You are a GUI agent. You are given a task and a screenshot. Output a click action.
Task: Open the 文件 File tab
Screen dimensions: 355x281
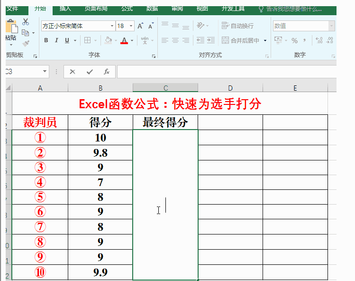12,9
